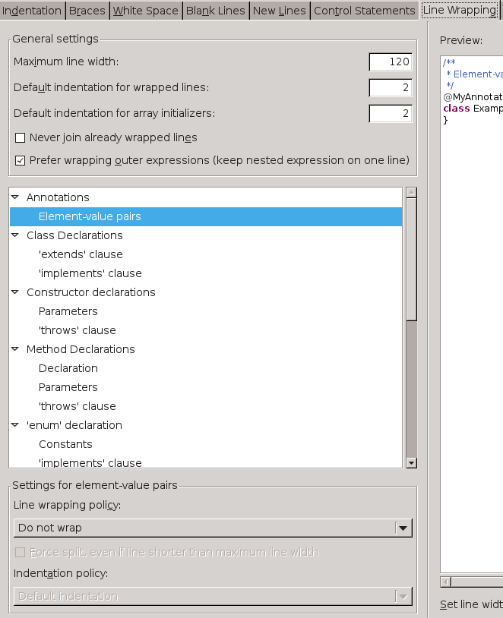Click the Maximum line width field
This screenshot has height=618, width=503.
(391, 62)
